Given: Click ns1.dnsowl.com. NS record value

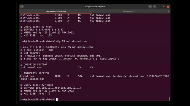Looking at the screenshot, I should [101, 15].
